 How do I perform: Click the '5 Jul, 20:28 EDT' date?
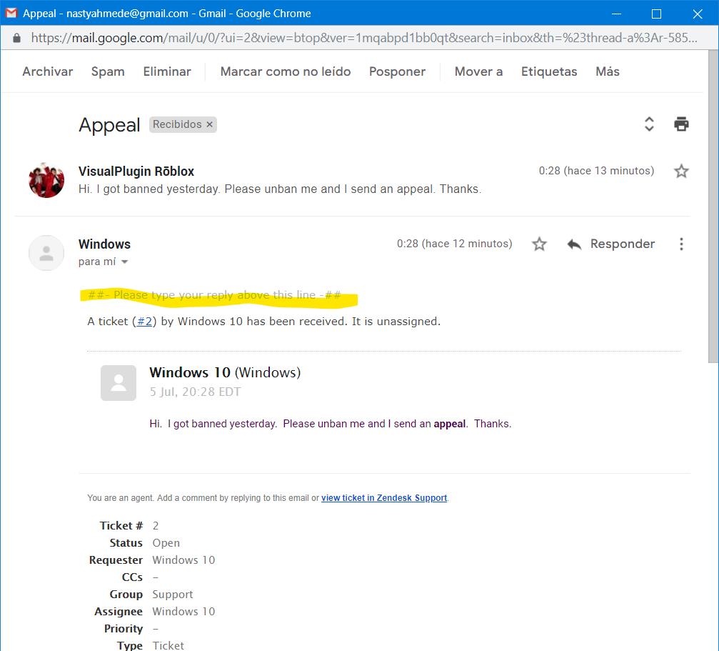195,392
